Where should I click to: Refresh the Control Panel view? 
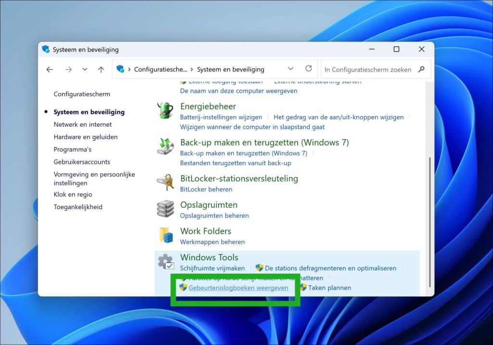point(309,68)
